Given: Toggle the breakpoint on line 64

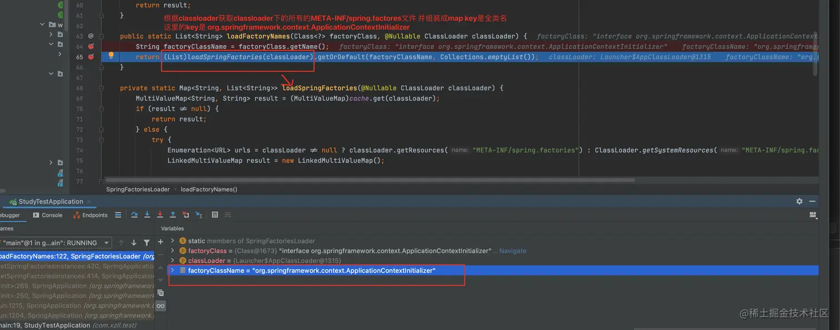Looking at the screenshot, I should point(91,47).
